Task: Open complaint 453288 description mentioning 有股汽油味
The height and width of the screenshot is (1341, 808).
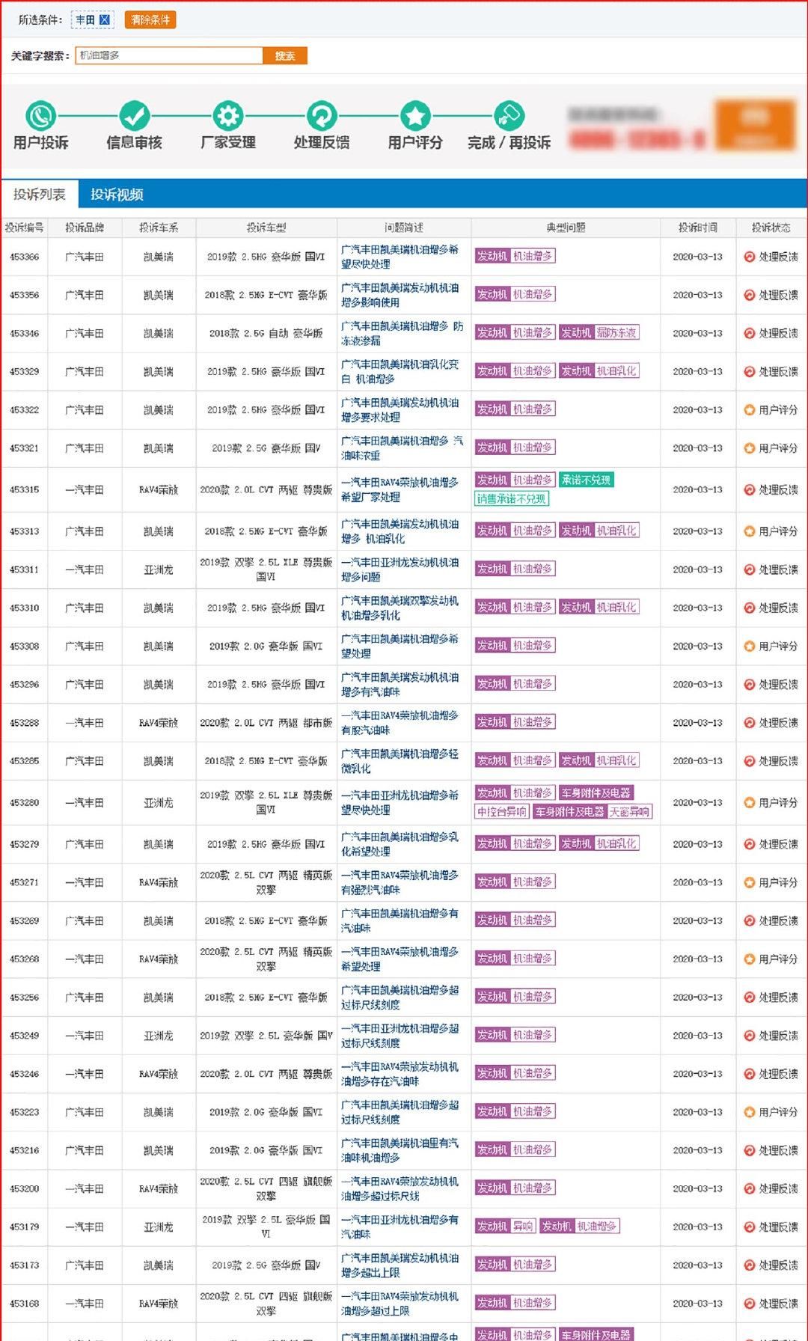Action: tap(400, 723)
